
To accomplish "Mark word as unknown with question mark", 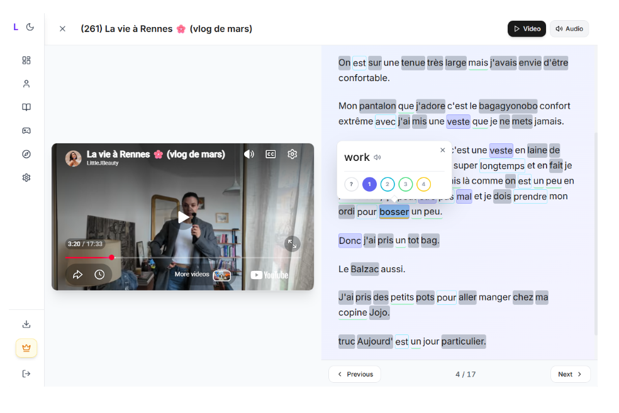I will coord(351,184).
